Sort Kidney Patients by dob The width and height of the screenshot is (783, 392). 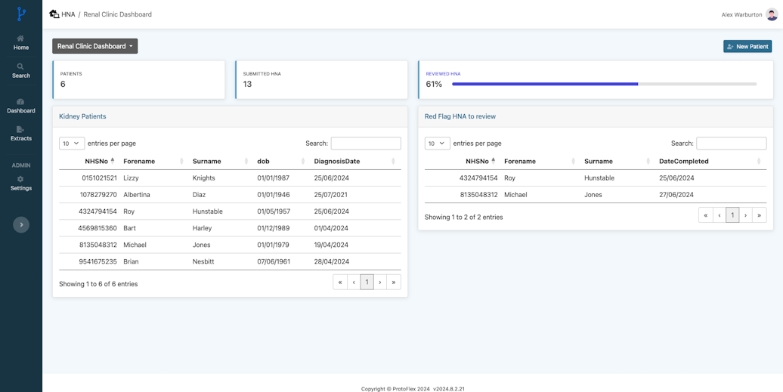pyautogui.click(x=280, y=161)
